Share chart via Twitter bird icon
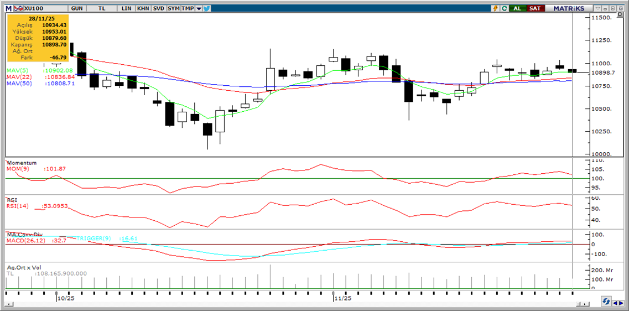This screenshot has width=629, height=311. (206, 8)
